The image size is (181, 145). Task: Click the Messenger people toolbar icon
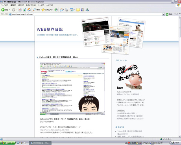click(87, 10)
